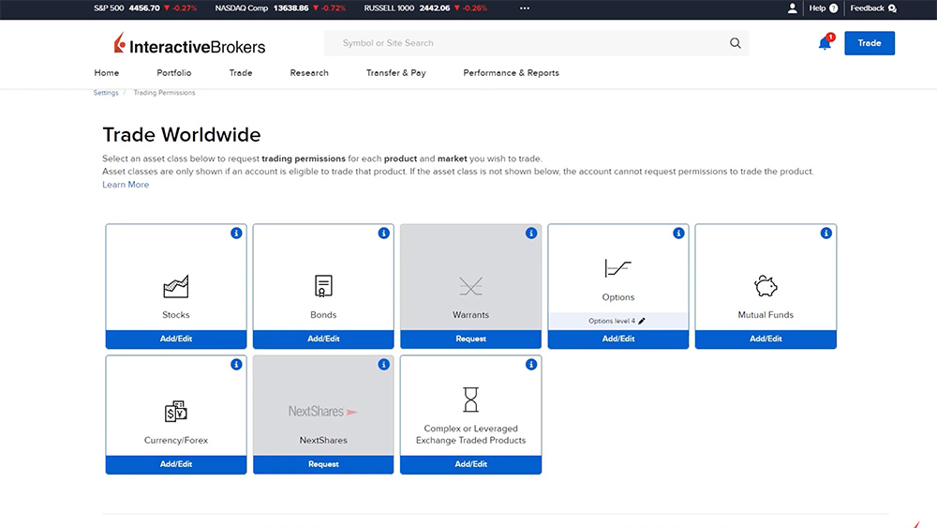Click the Feedback chat icon
The width and height of the screenshot is (937, 528).
(892, 8)
